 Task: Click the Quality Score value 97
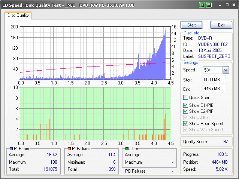(x=226, y=142)
